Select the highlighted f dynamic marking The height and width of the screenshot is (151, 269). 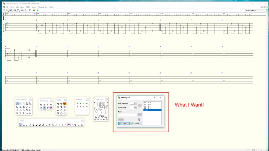point(44,108)
